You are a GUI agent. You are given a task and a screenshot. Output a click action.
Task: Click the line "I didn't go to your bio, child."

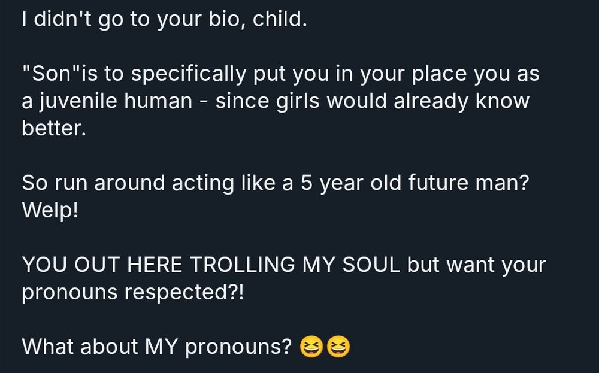[165, 19]
